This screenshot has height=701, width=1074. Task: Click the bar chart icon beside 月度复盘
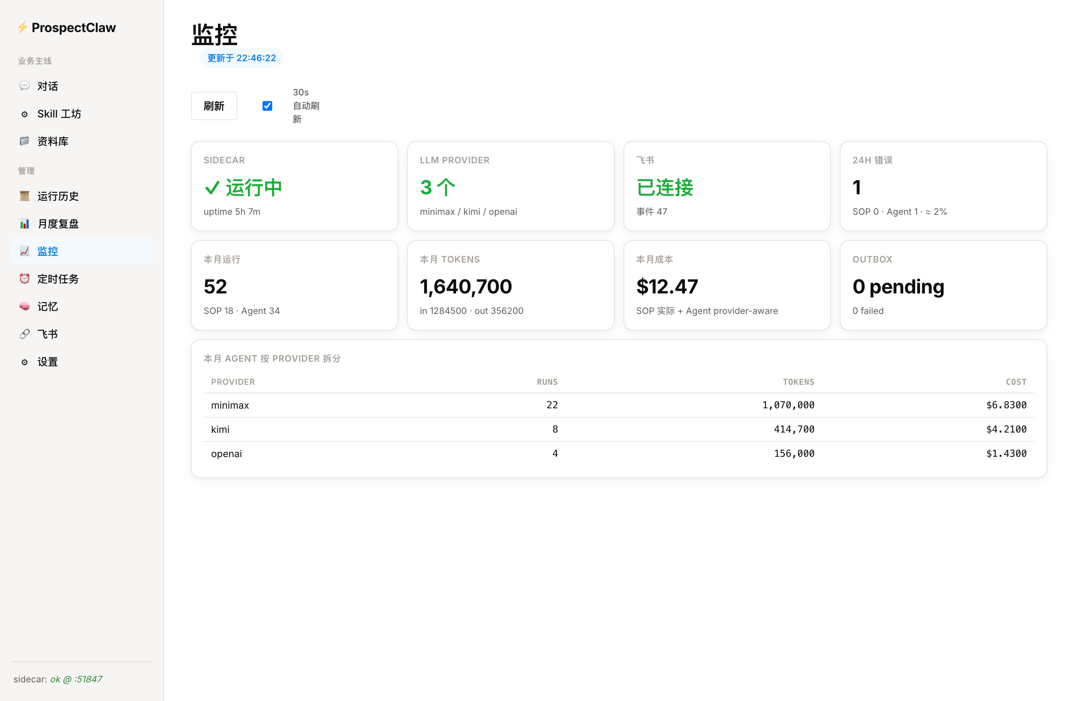pyautogui.click(x=24, y=224)
